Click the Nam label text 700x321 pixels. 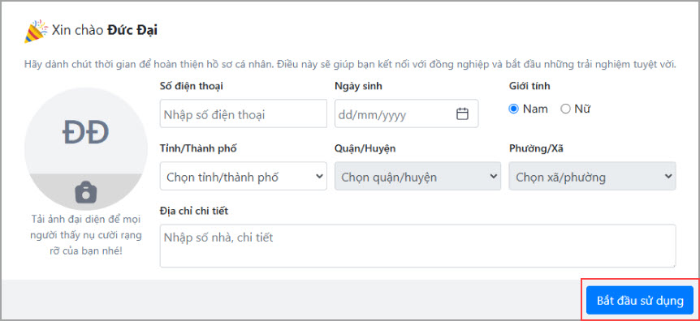535,109
